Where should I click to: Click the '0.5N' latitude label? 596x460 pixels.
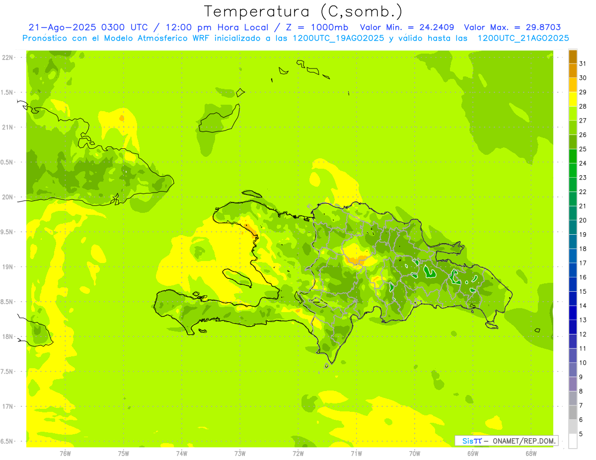click(7, 162)
